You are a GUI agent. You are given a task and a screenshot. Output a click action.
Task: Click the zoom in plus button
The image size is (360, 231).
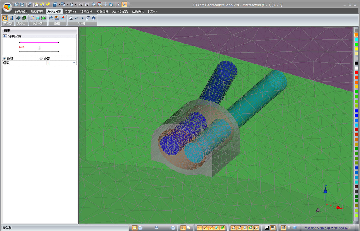pyautogui.click(x=173, y=228)
